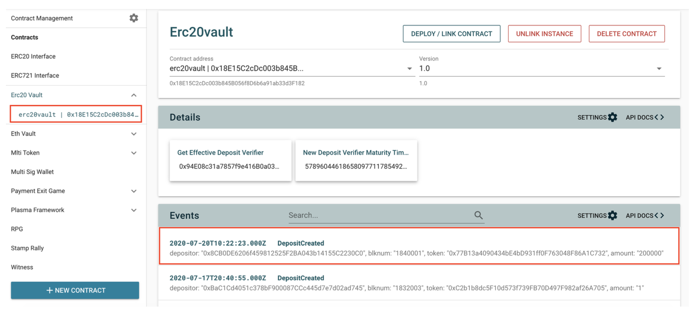Expand the Mlti Token section
This screenshot has height=318, width=694.
pyautogui.click(x=134, y=153)
